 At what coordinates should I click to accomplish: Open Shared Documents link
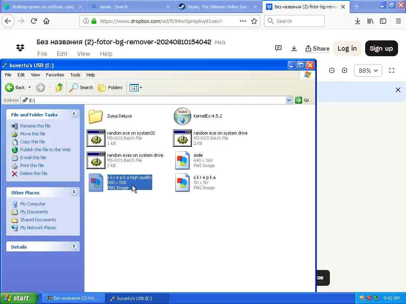click(x=38, y=220)
